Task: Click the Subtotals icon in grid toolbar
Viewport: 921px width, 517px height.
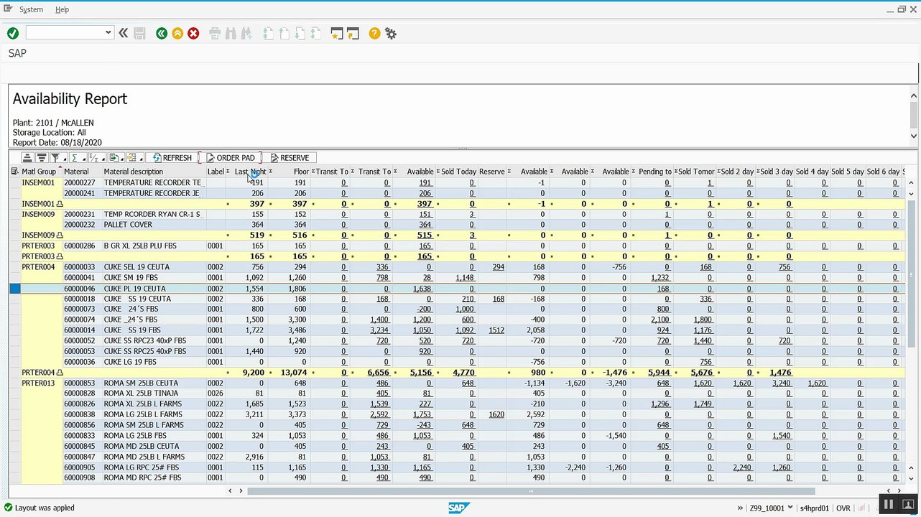Action: [x=93, y=158]
